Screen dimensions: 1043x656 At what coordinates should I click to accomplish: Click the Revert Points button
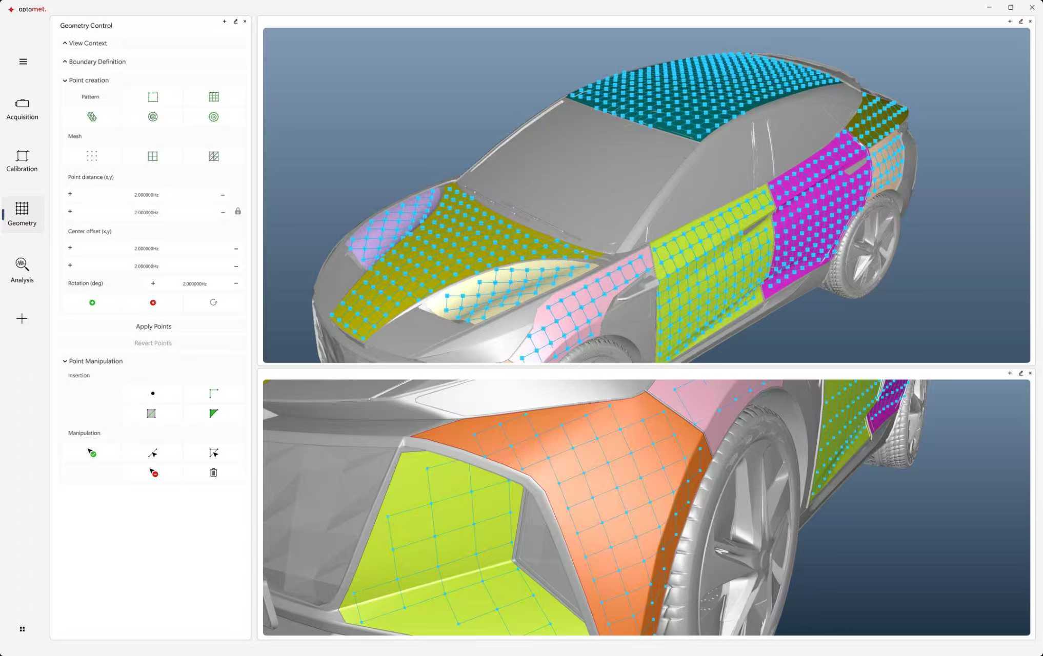tap(153, 343)
